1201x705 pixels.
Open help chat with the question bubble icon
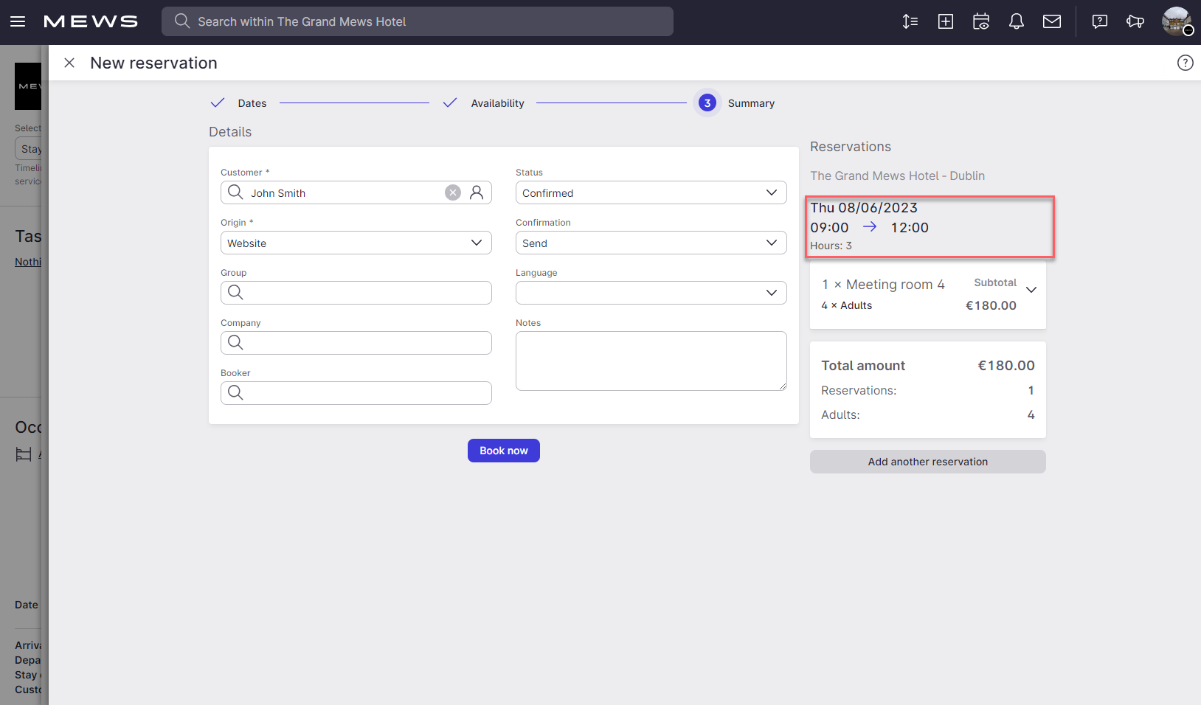coord(1100,21)
